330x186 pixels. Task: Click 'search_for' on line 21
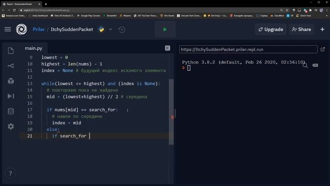coord(73,136)
